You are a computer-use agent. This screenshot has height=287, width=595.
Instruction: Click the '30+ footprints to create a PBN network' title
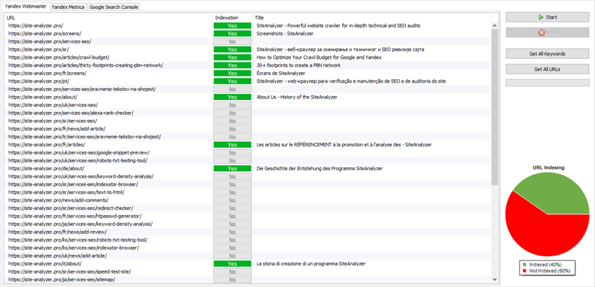point(298,66)
